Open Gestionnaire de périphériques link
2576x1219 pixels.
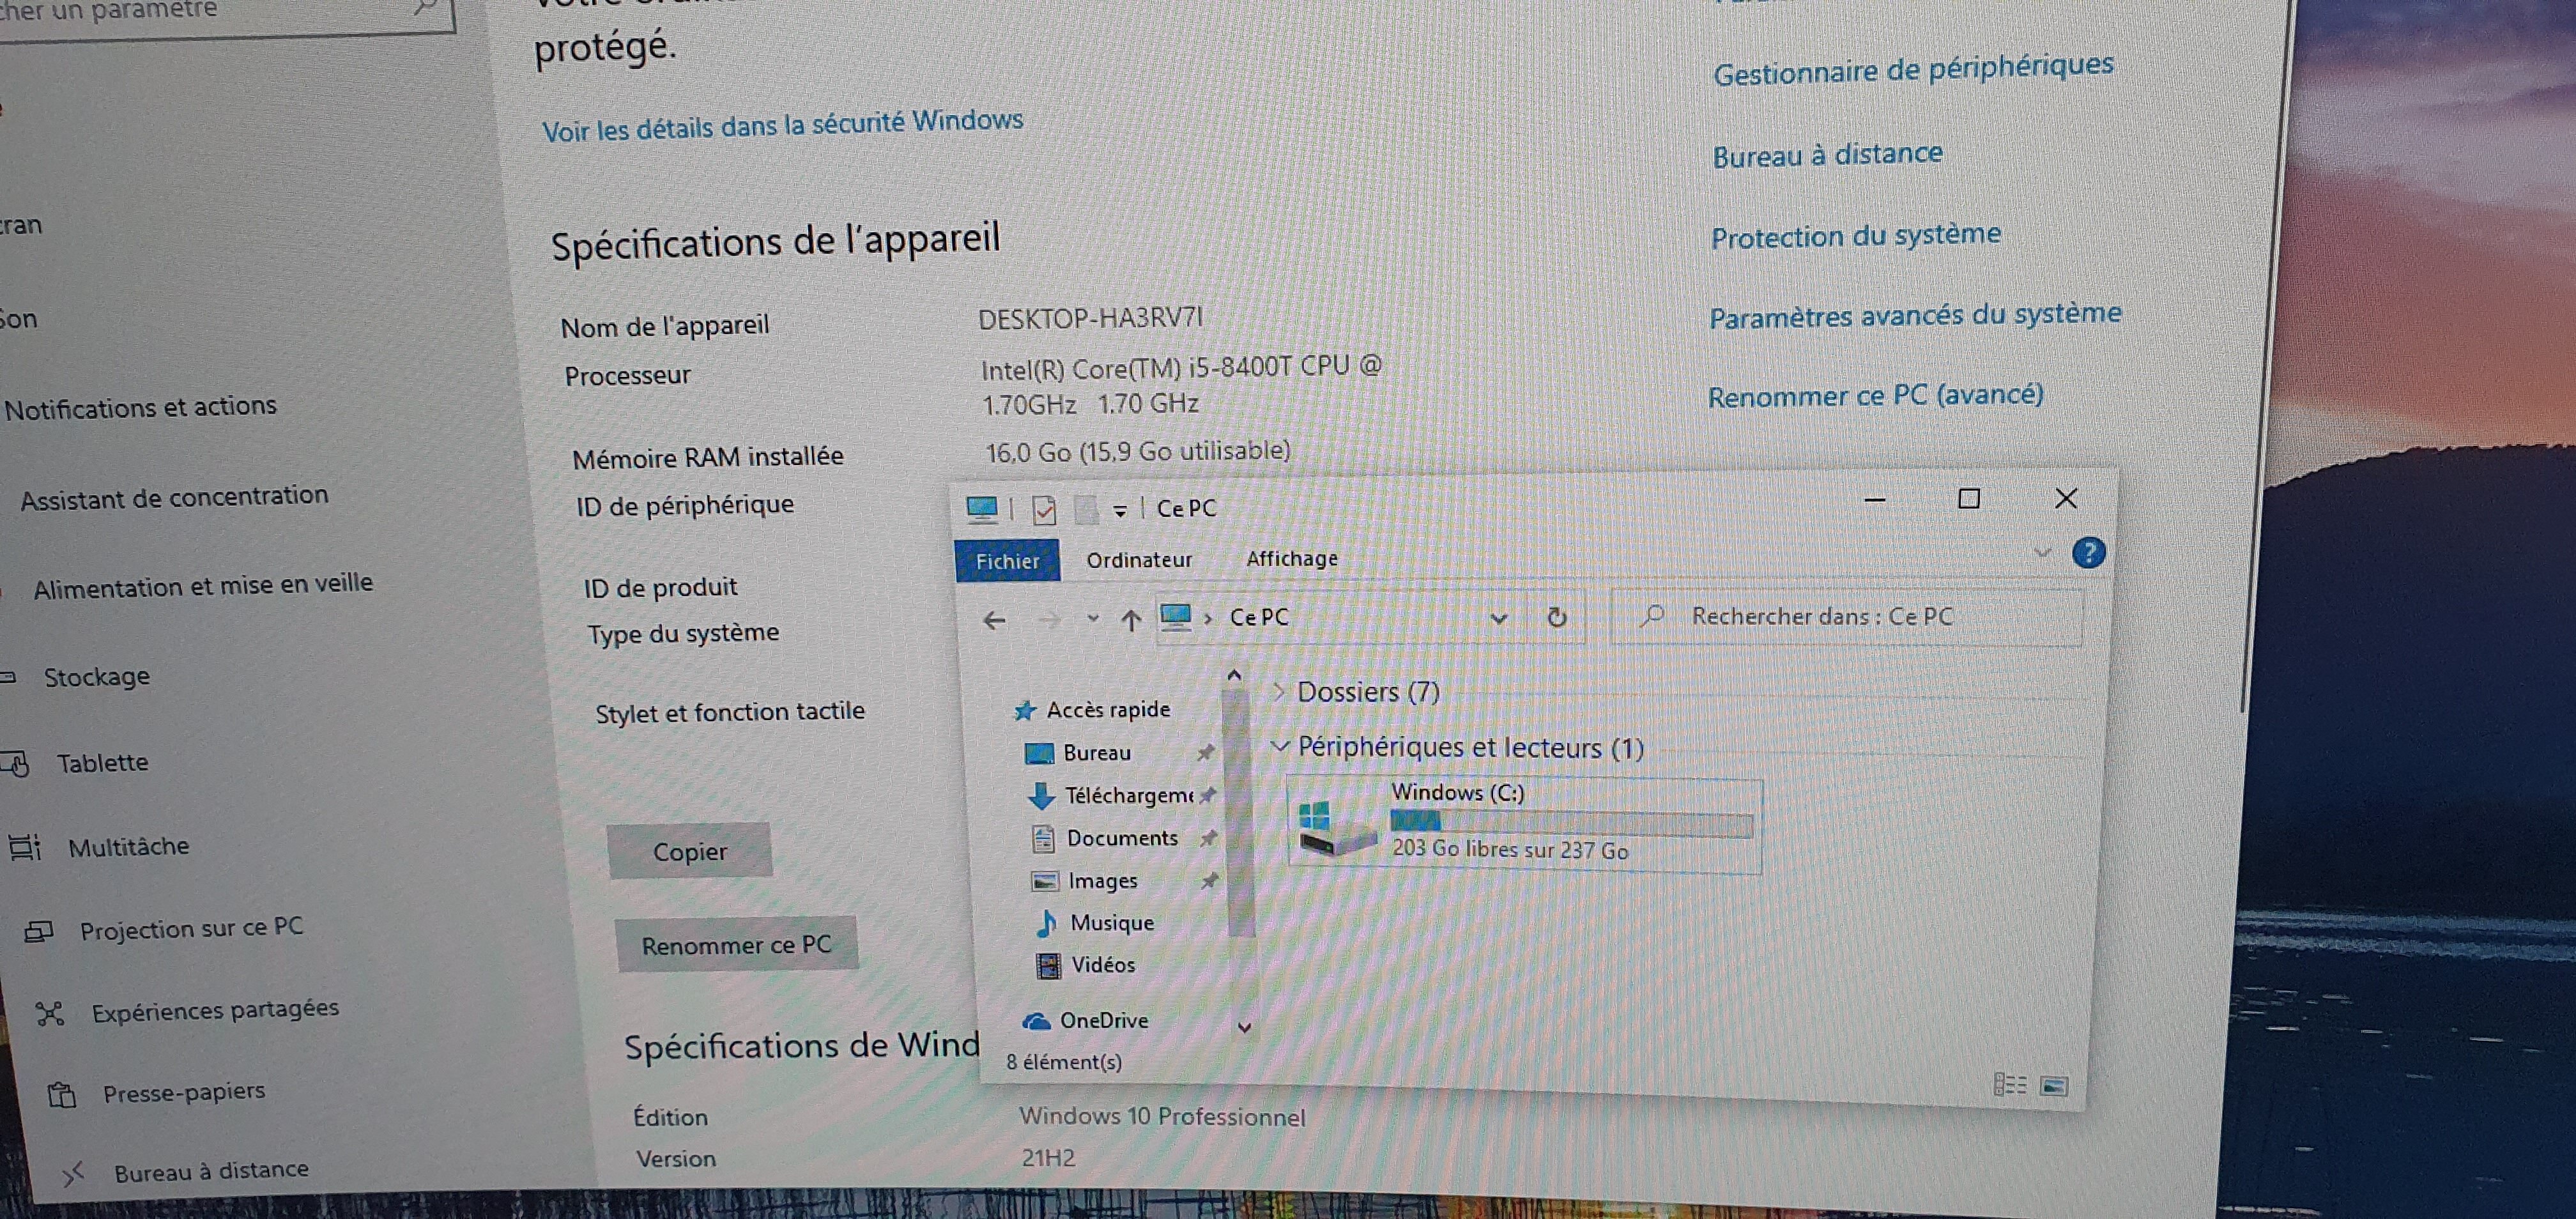pyautogui.click(x=1913, y=68)
